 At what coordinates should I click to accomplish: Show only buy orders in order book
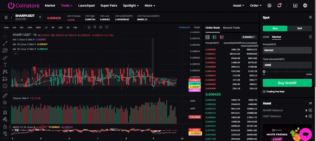tap(215, 37)
